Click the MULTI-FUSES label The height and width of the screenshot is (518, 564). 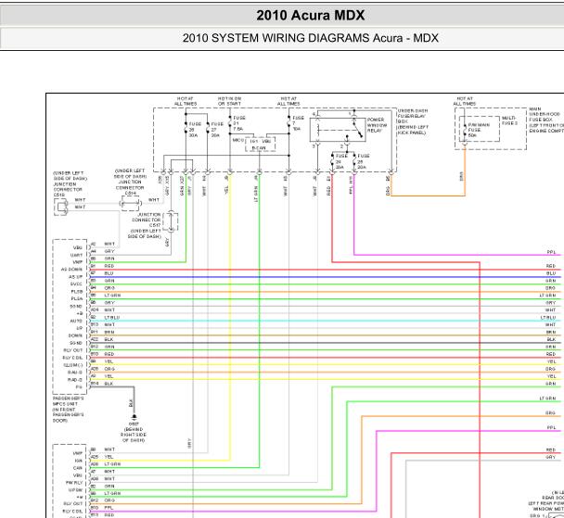tap(509, 120)
